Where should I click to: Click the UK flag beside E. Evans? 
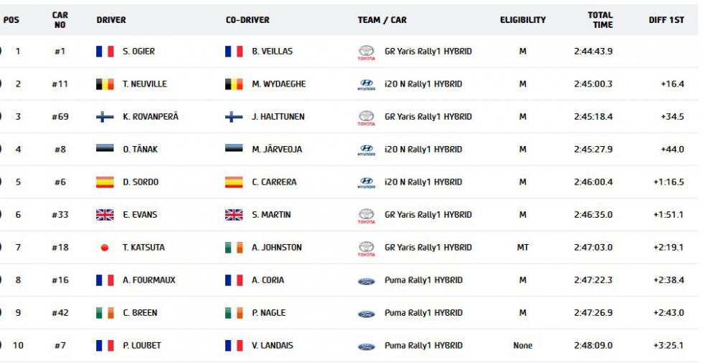pyautogui.click(x=105, y=215)
